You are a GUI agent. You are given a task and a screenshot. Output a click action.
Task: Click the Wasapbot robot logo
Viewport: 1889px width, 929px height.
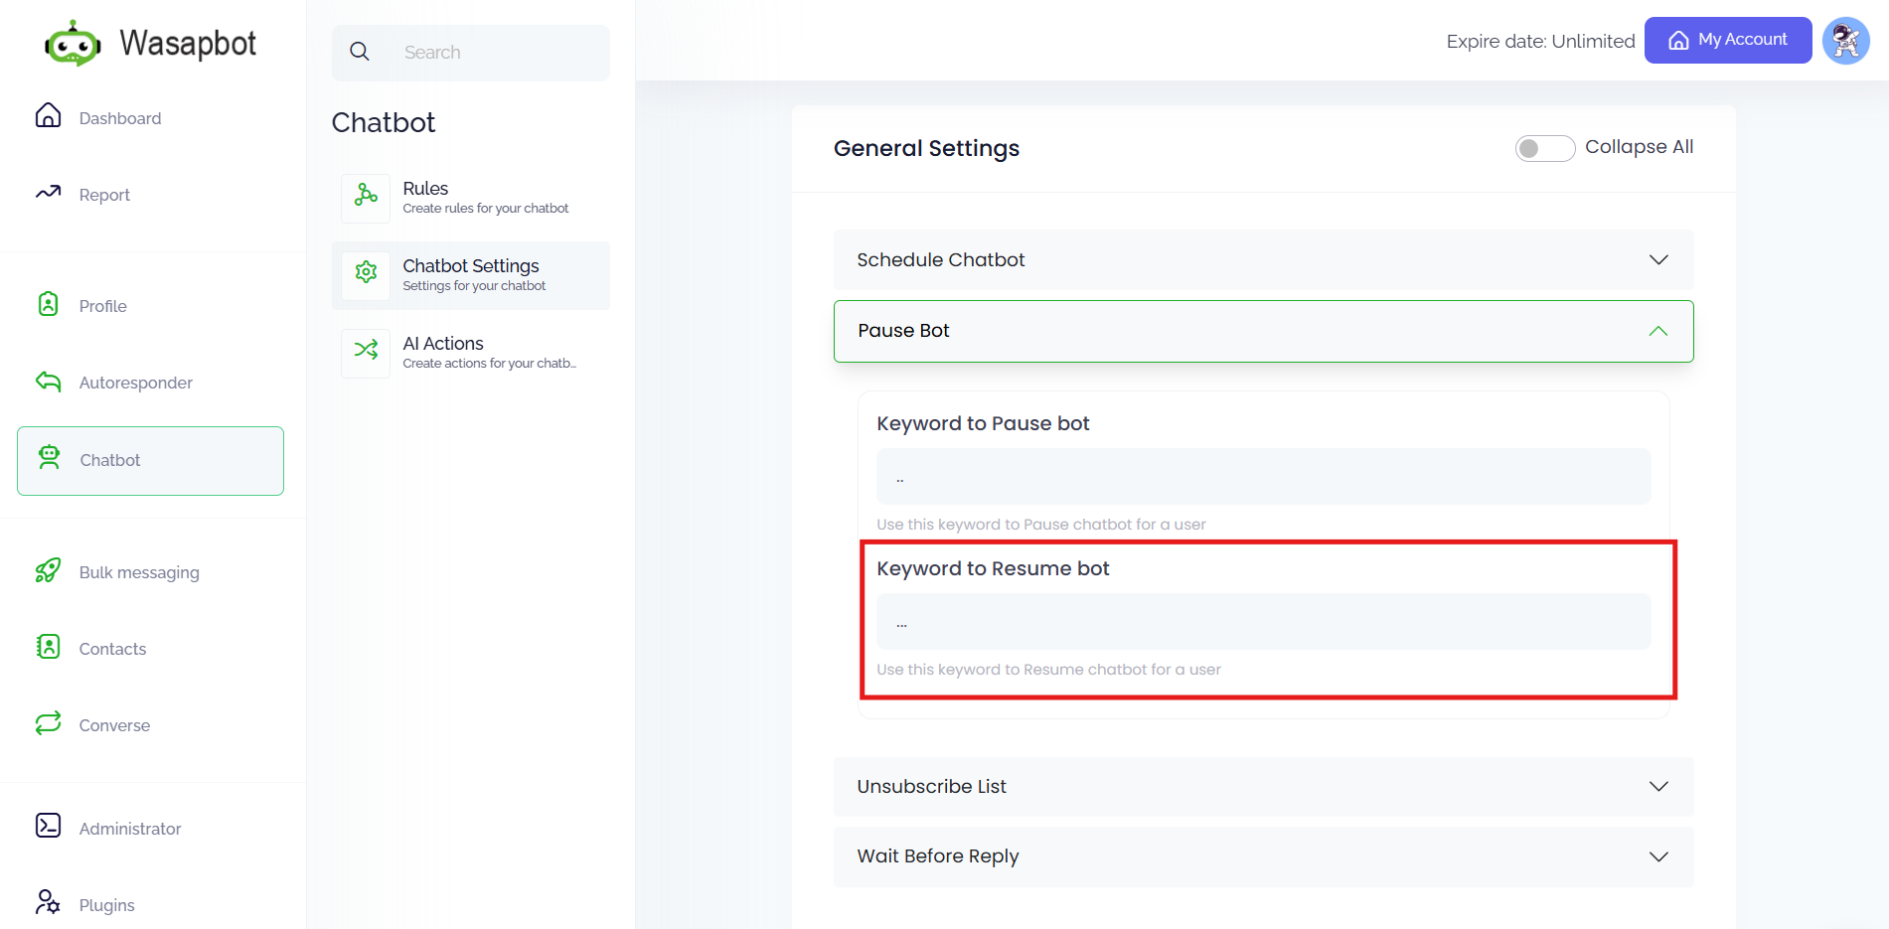[x=73, y=44]
